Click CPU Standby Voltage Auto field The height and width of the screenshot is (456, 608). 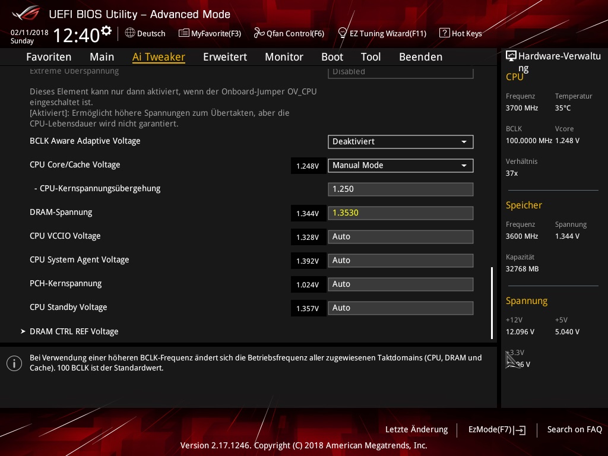(x=401, y=308)
